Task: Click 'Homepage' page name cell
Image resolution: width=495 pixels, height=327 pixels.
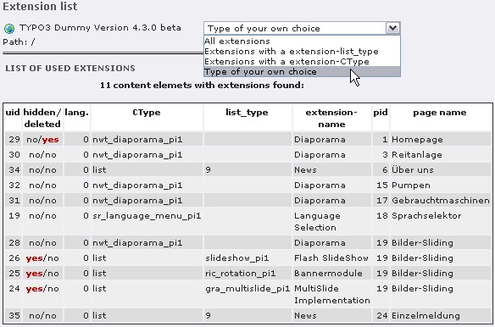Action: click(441, 139)
